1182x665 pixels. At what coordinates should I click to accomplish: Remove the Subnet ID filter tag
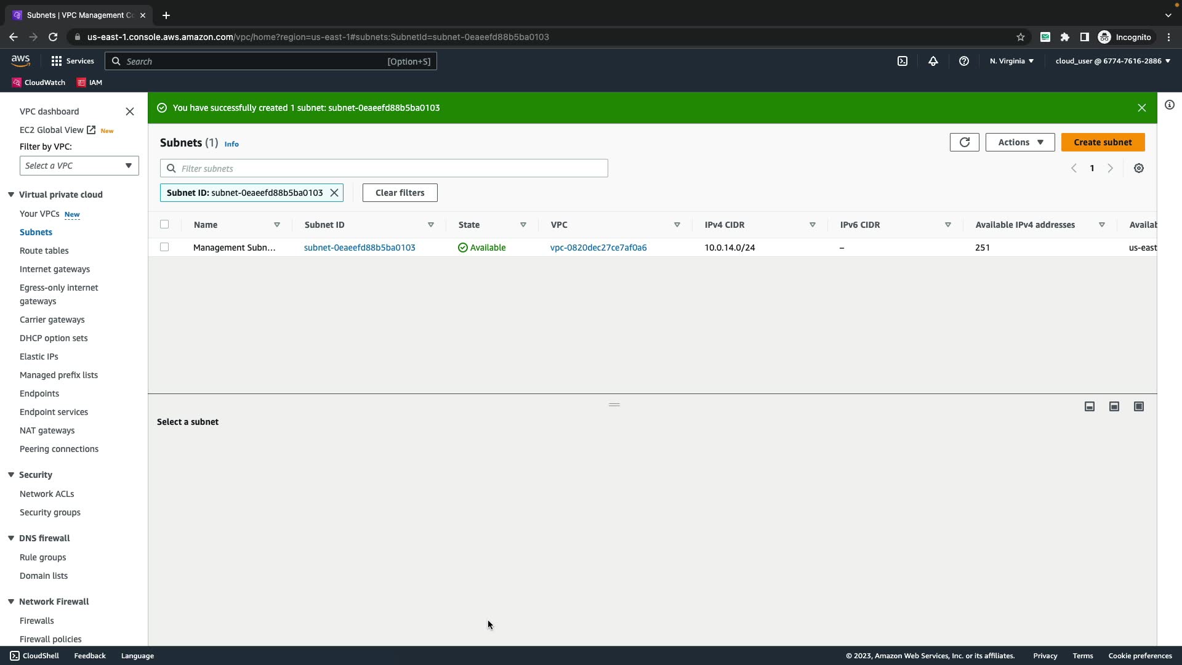(334, 193)
